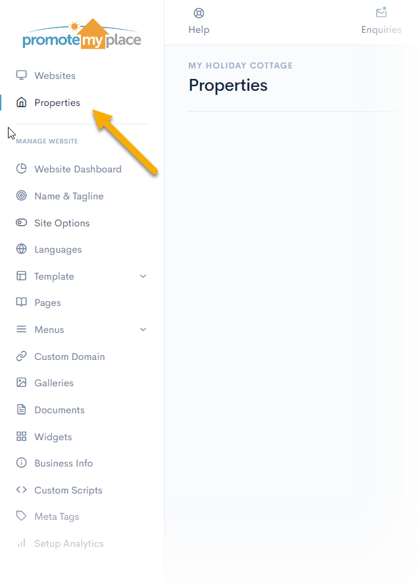The width and height of the screenshot is (419, 583).
Task: Click the Custom Scripts code icon
Action: pyautogui.click(x=22, y=490)
